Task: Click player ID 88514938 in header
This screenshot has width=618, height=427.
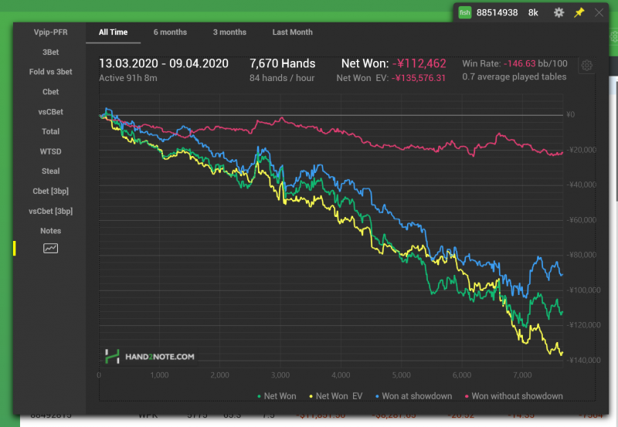Action: (x=497, y=12)
